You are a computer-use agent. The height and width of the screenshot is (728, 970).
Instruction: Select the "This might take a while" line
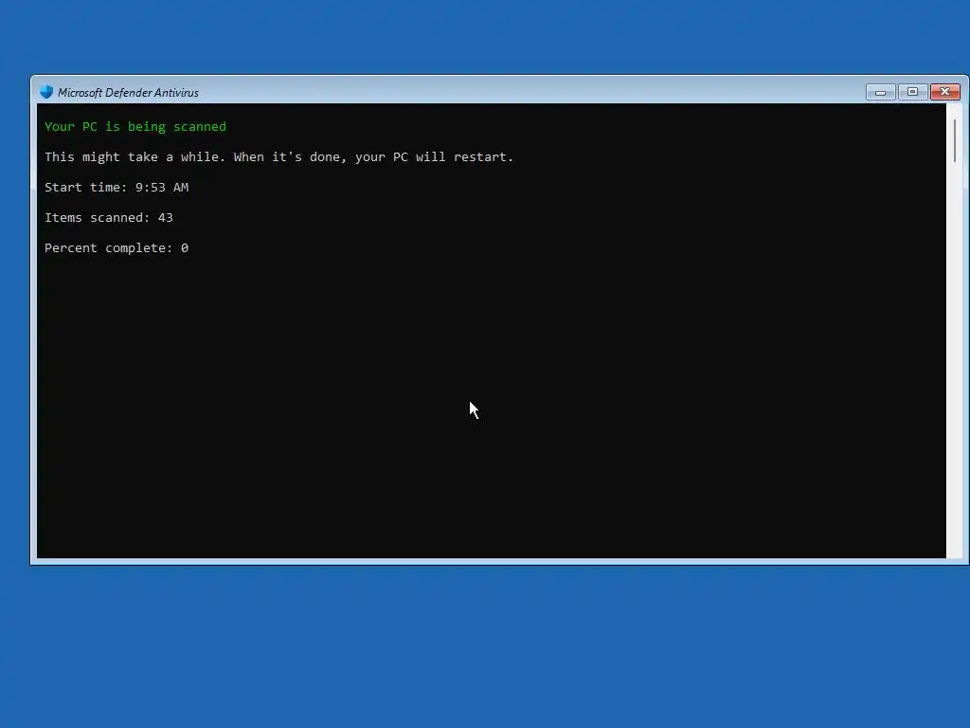point(279,156)
